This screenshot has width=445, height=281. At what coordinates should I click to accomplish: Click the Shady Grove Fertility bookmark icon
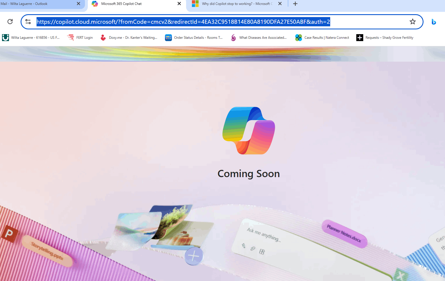coord(360,38)
